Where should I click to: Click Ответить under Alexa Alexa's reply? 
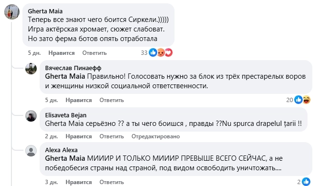click(112, 182)
